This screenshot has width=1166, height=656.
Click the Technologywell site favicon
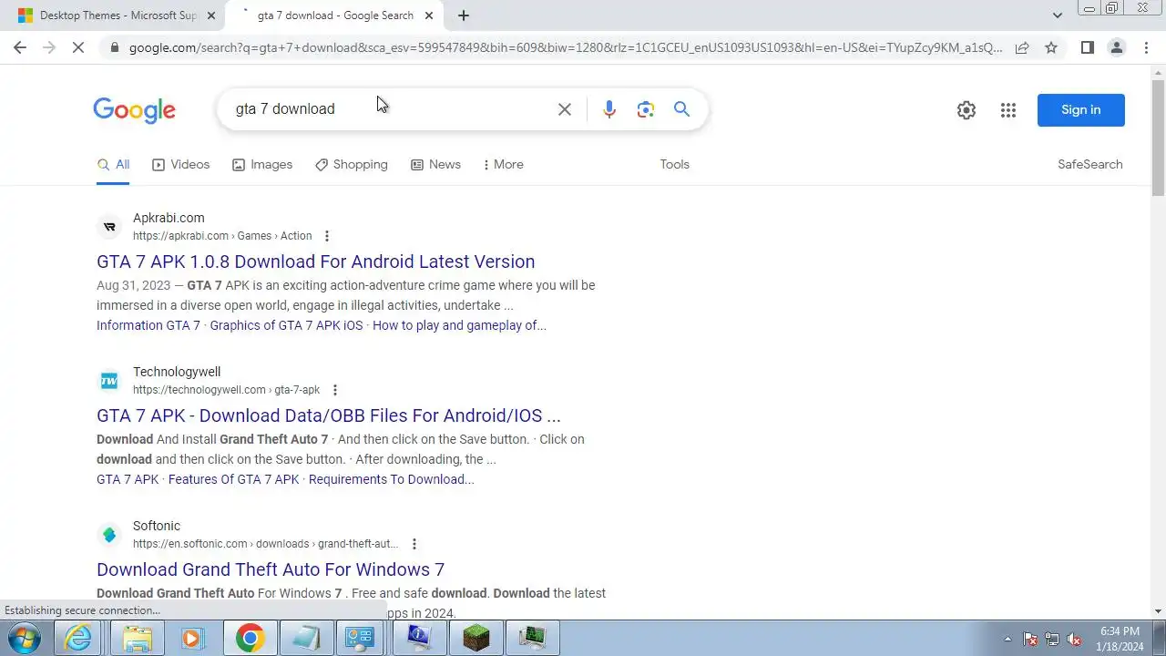tap(109, 381)
